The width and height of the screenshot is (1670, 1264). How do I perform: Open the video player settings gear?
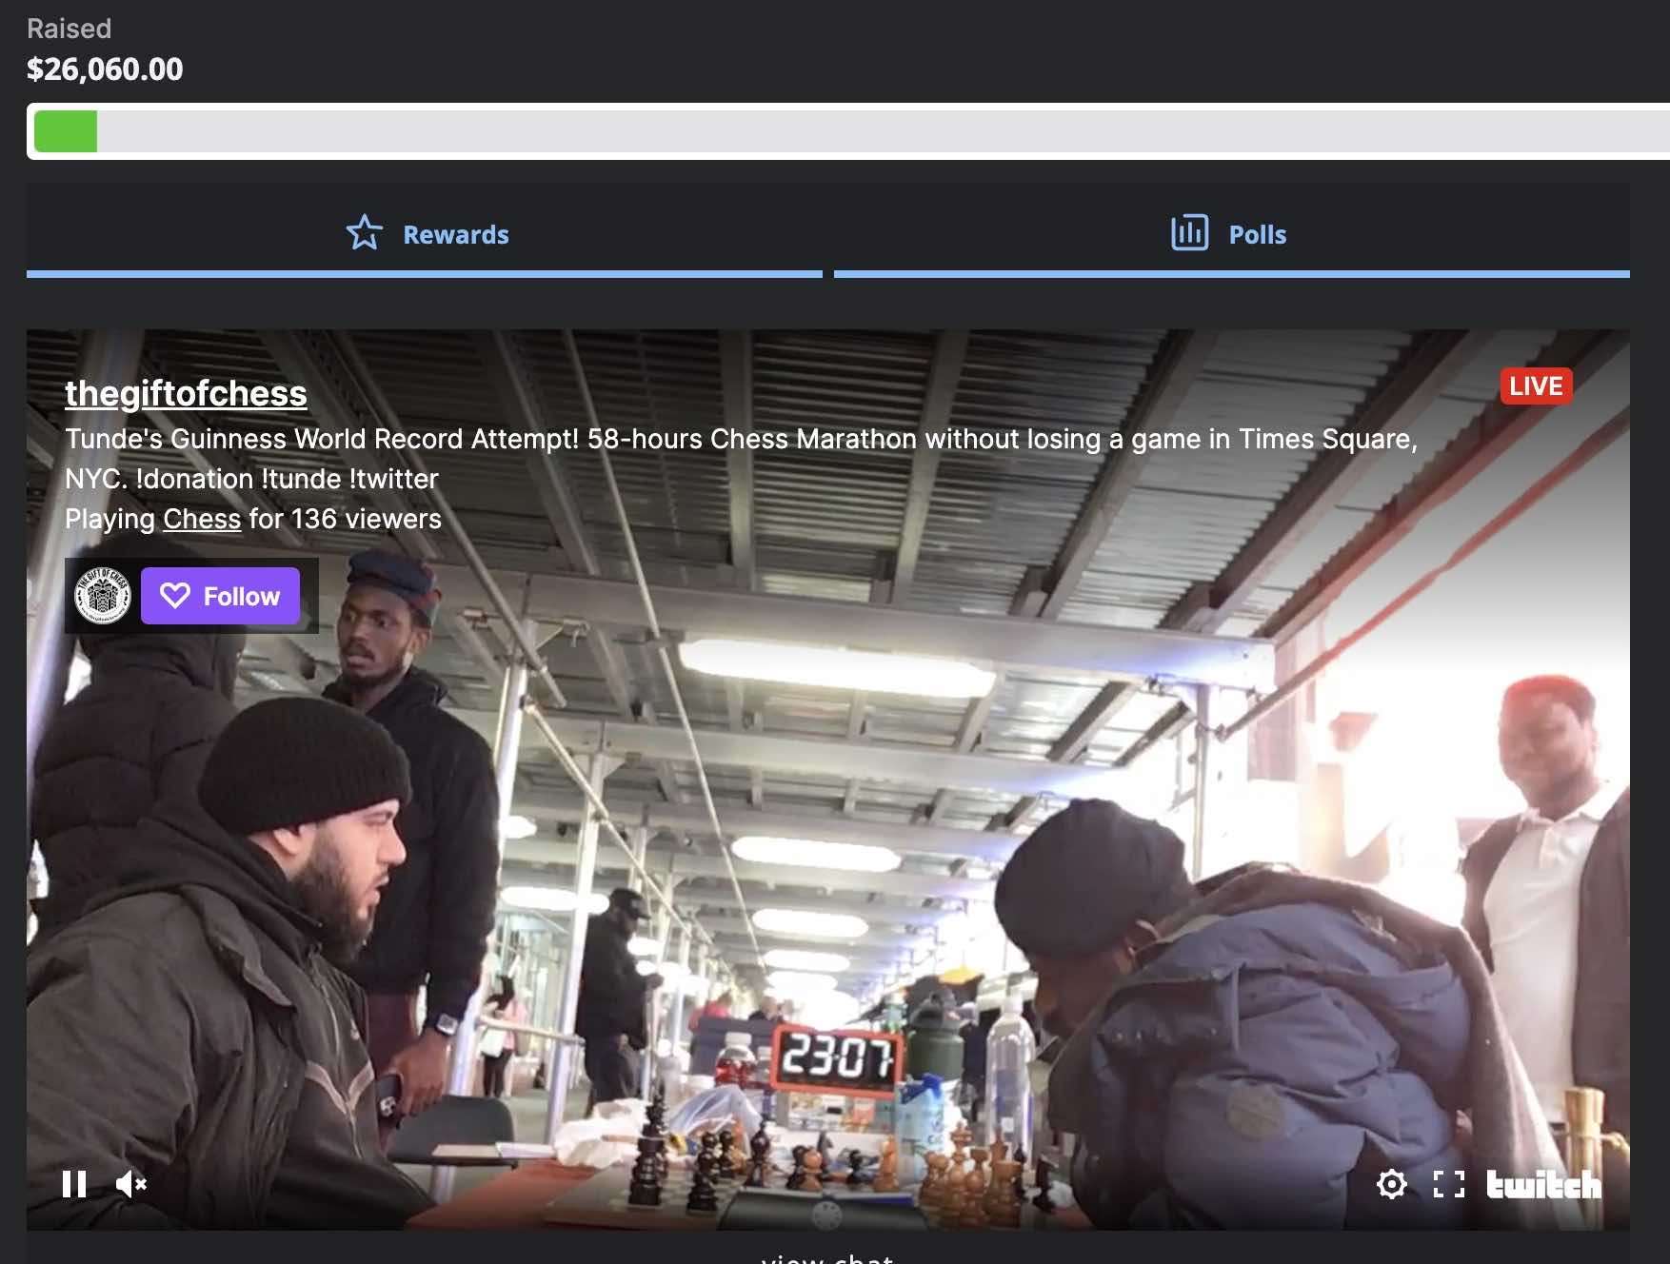tap(1391, 1184)
